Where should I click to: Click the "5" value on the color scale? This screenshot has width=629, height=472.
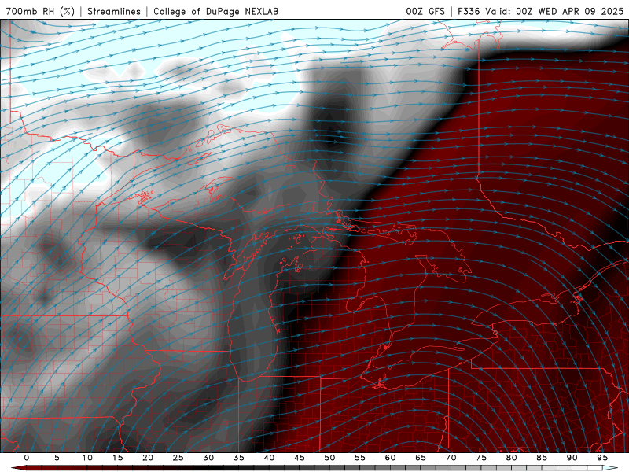click(x=57, y=458)
